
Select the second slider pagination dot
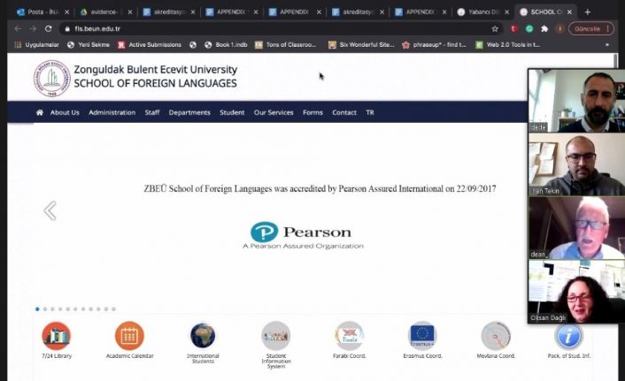point(45,309)
